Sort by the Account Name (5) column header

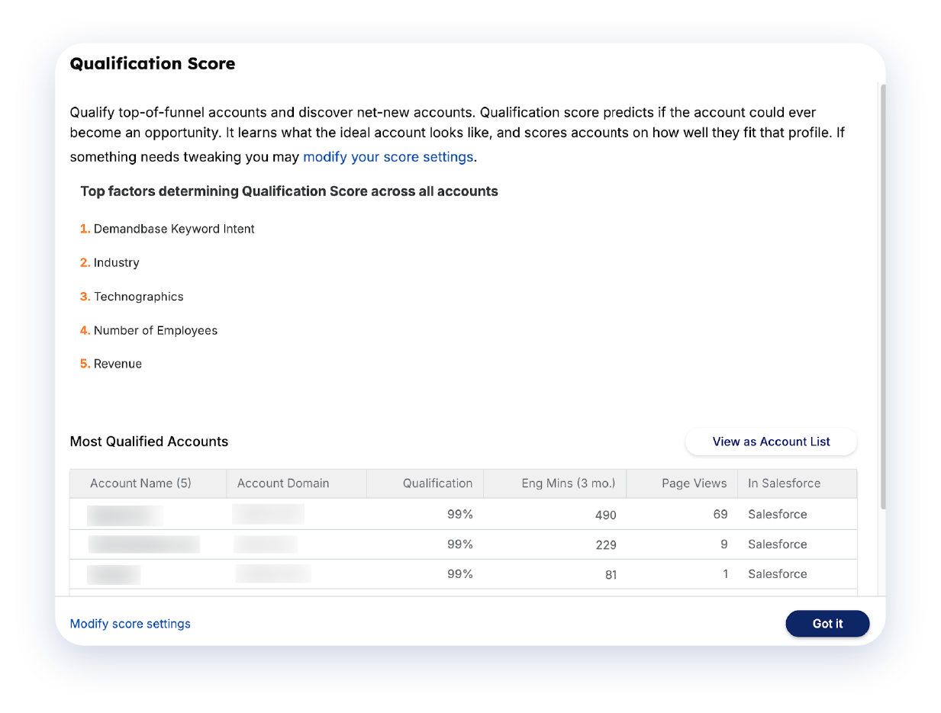tap(140, 483)
